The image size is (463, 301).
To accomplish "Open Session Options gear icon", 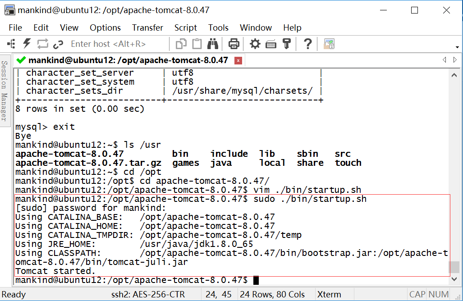I will (255, 44).
